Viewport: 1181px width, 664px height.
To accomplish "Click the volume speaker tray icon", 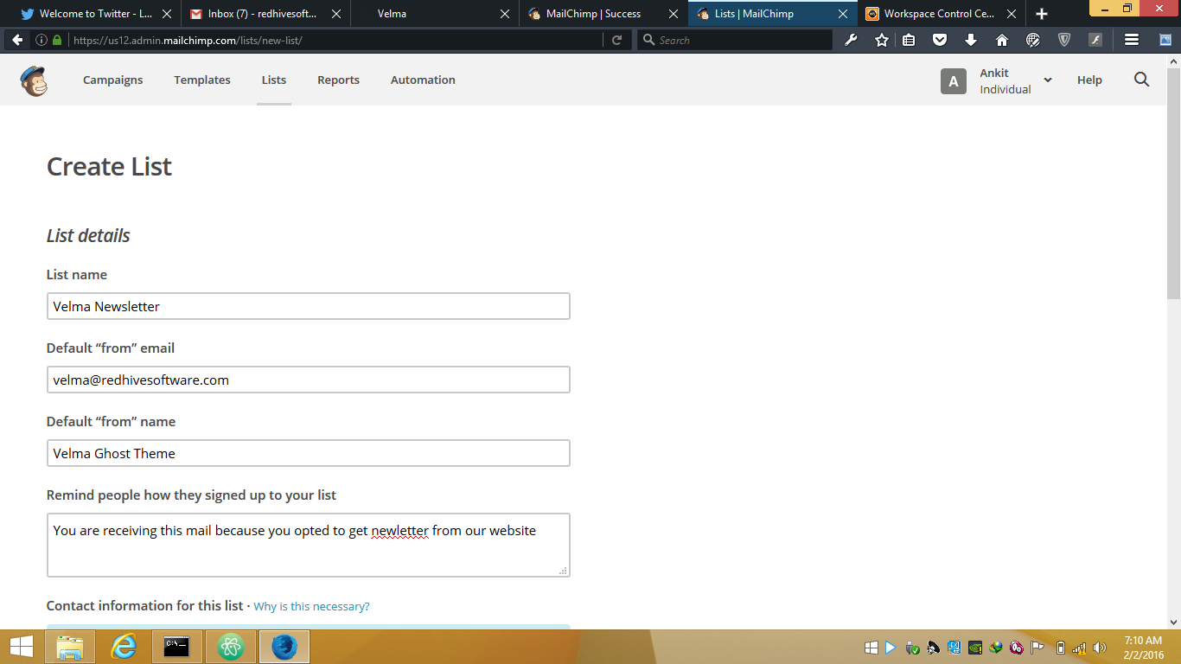I will 1100,648.
